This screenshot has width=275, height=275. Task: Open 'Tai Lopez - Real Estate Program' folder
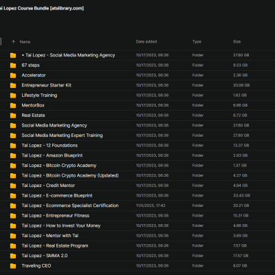click(55, 246)
